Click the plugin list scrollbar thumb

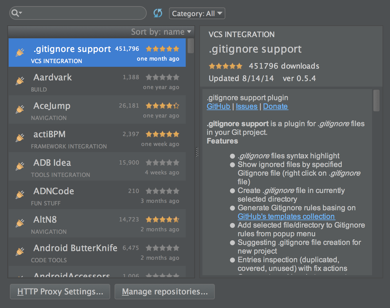click(x=191, y=46)
